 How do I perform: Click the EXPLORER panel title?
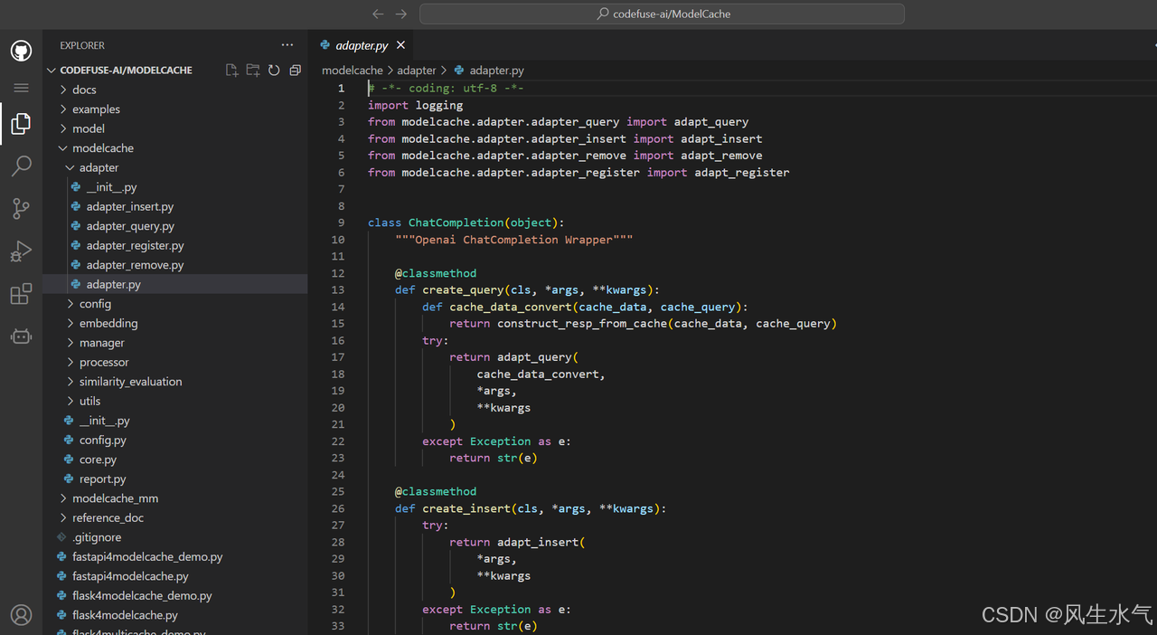[x=82, y=45]
